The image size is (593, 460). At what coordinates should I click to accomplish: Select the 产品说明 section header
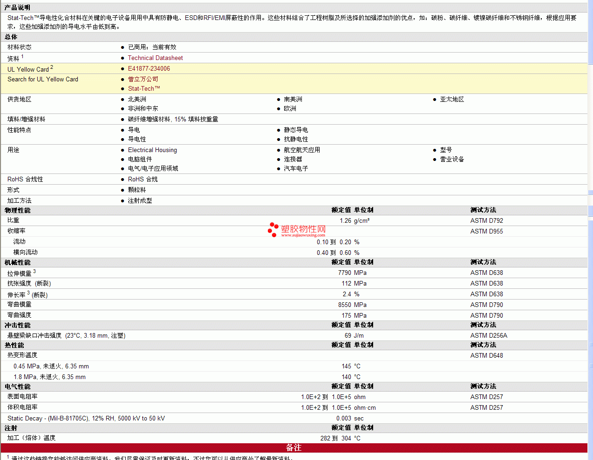(x=17, y=7)
